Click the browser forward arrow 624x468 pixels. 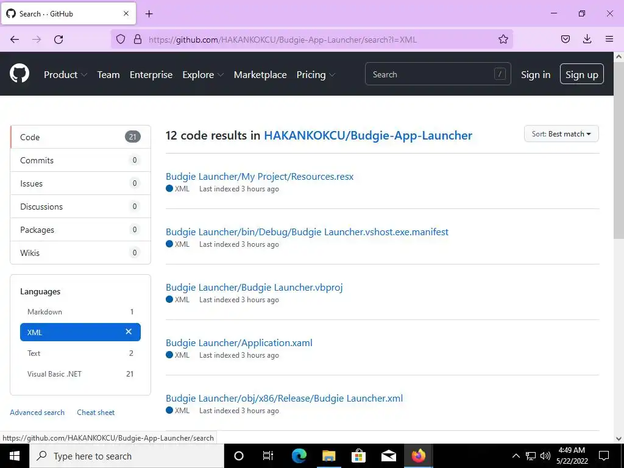pyautogui.click(x=37, y=40)
